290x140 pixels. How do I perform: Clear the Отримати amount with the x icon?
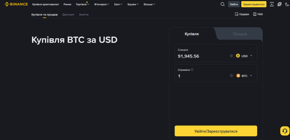point(231,76)
